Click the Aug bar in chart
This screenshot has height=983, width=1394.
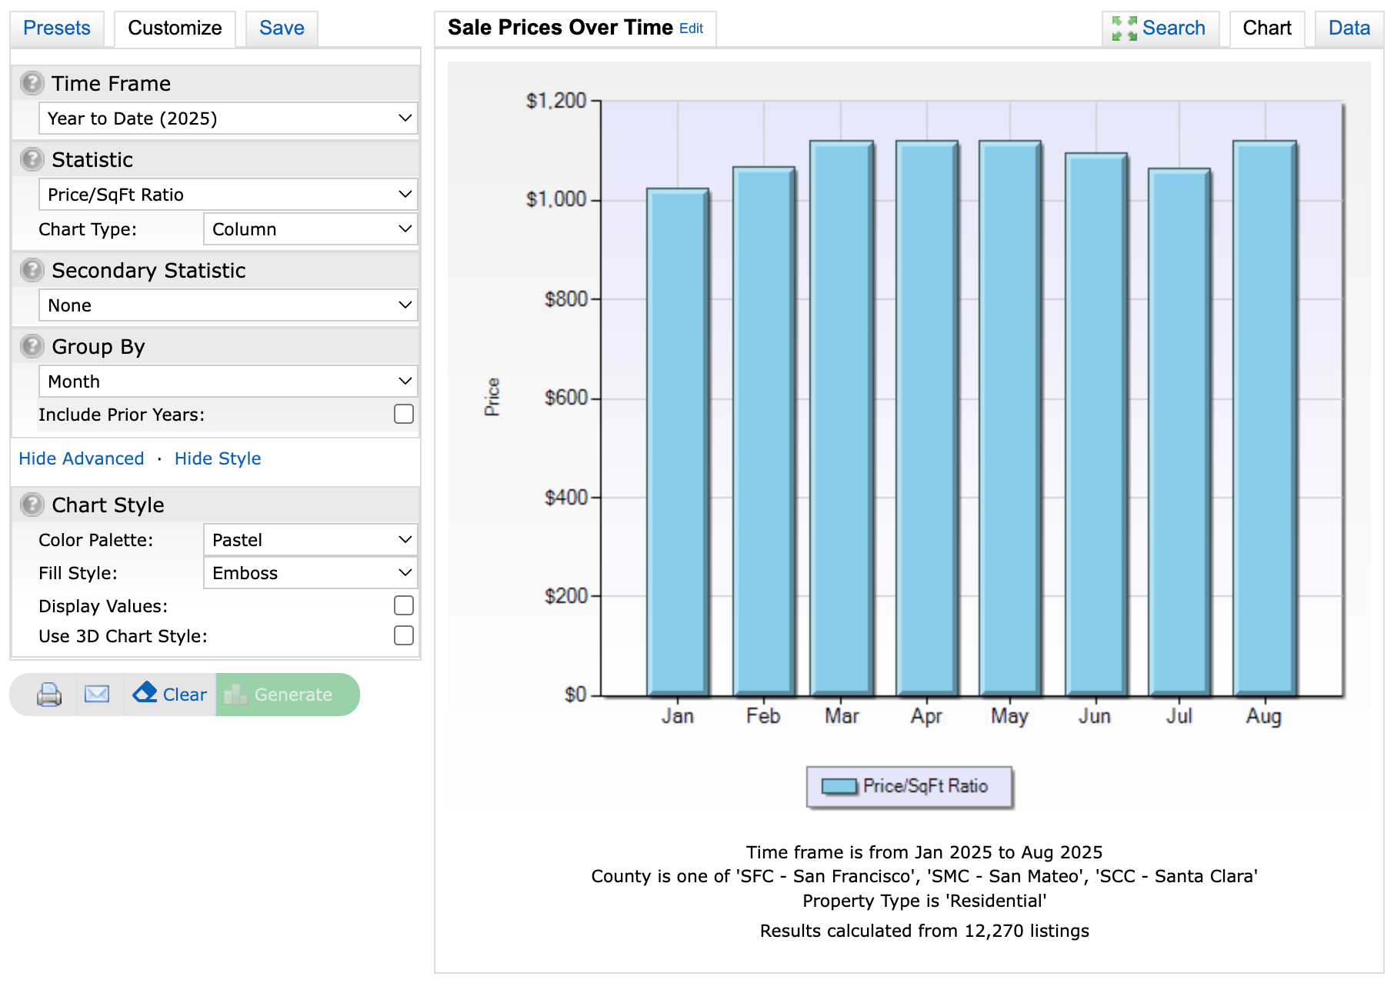1264,418
